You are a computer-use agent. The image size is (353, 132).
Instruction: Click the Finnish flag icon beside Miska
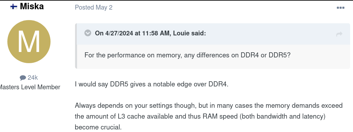(x=14, y=7)
